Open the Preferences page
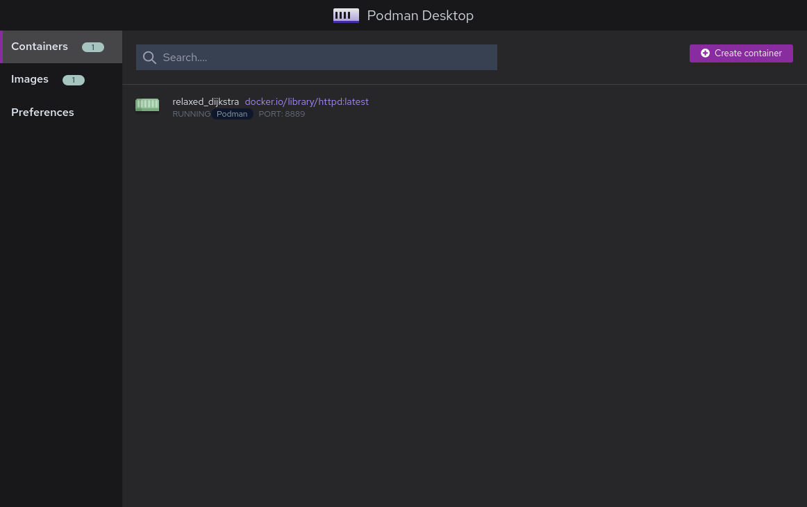The height and width of the screenshot is (507, 807). point(42,112)
